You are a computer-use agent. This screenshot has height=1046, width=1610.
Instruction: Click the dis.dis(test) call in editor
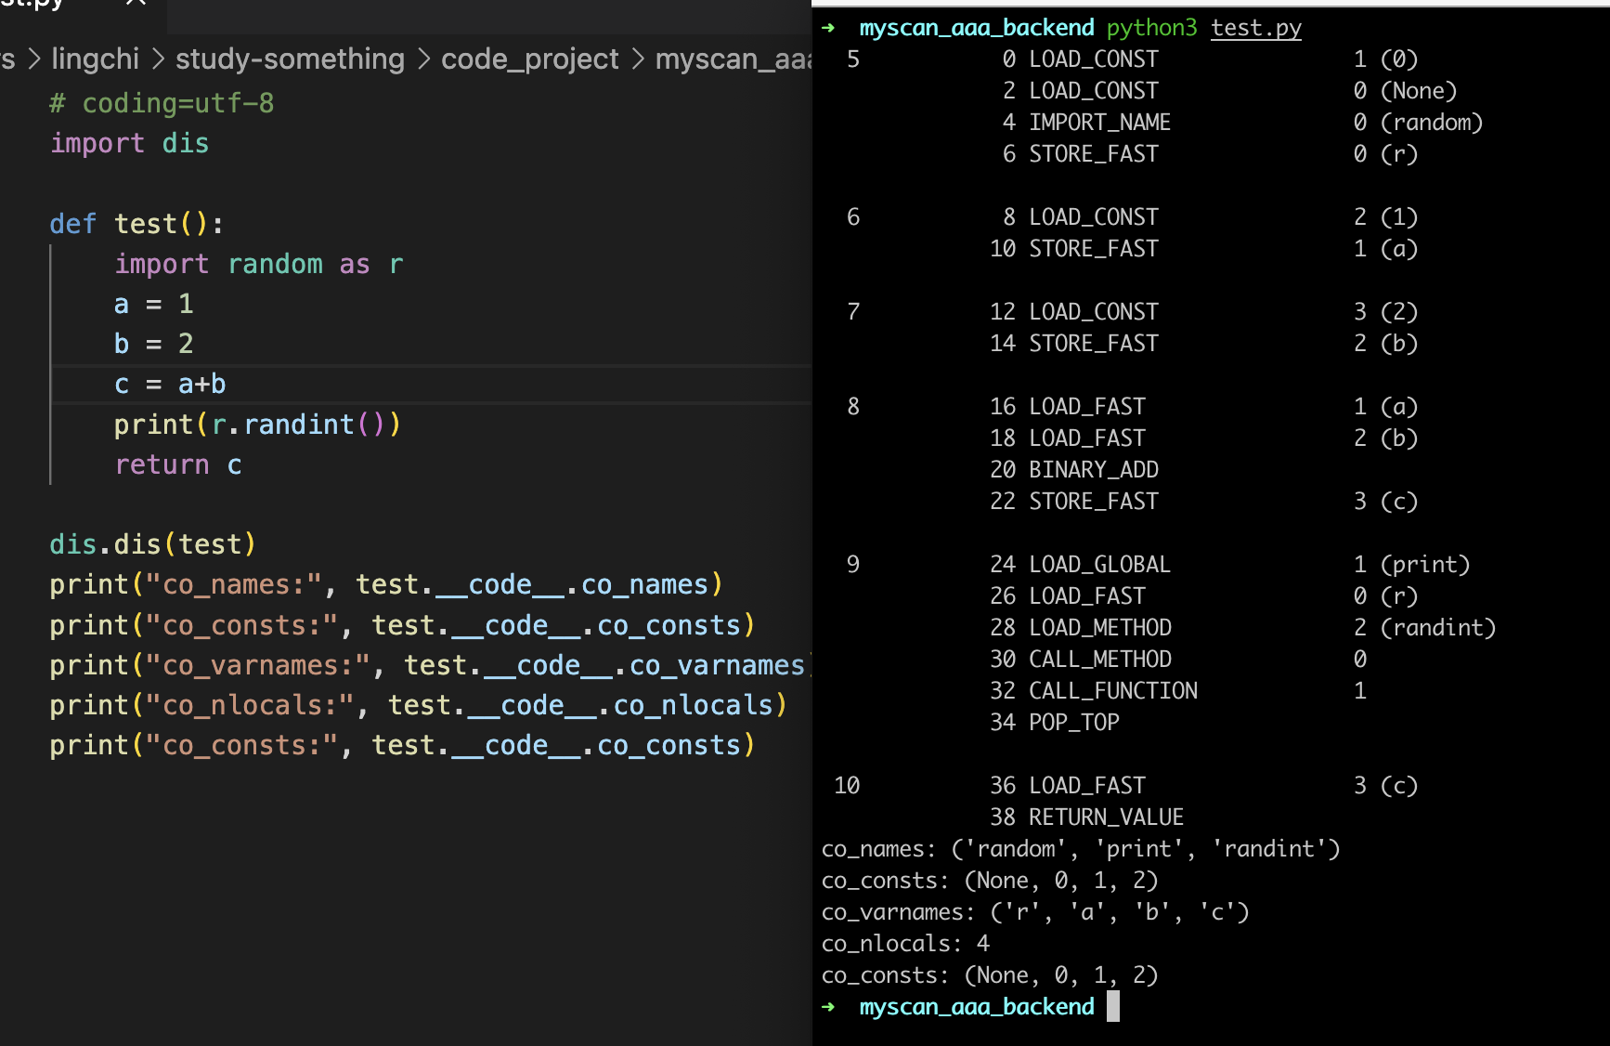click(x=152, y=544)
